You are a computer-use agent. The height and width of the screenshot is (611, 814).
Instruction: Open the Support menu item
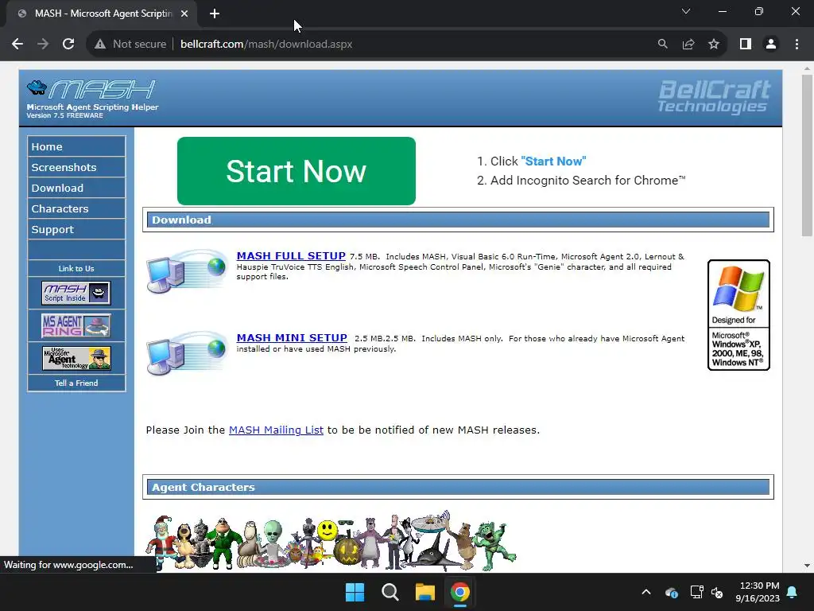tap(76, 230)
